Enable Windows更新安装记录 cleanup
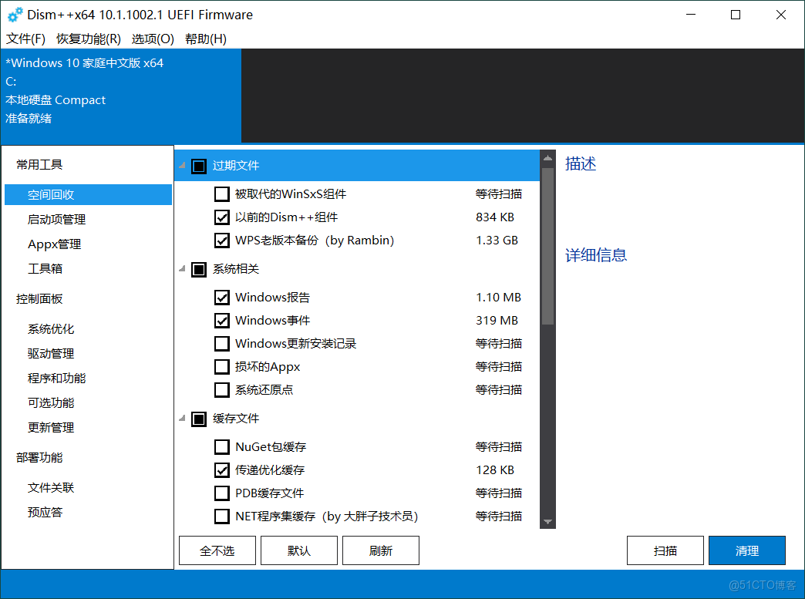This screenshot has width=805, height=599. pyautogui.click(x=222, y=343)
